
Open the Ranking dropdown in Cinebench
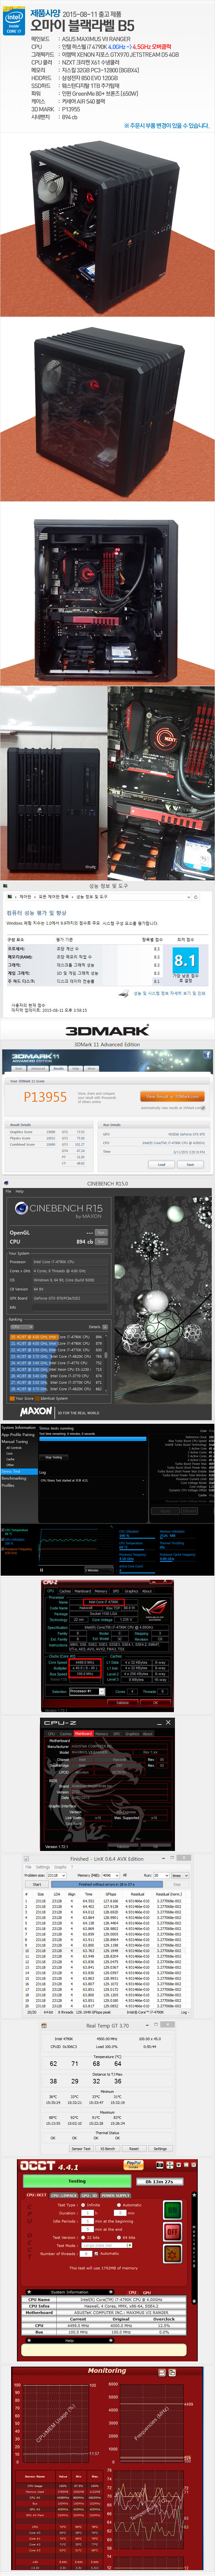click(21, 1327)
